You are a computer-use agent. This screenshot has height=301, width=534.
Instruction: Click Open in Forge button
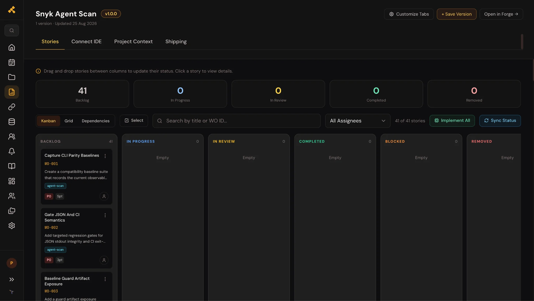pyautogui.click(x=501, y=14)
